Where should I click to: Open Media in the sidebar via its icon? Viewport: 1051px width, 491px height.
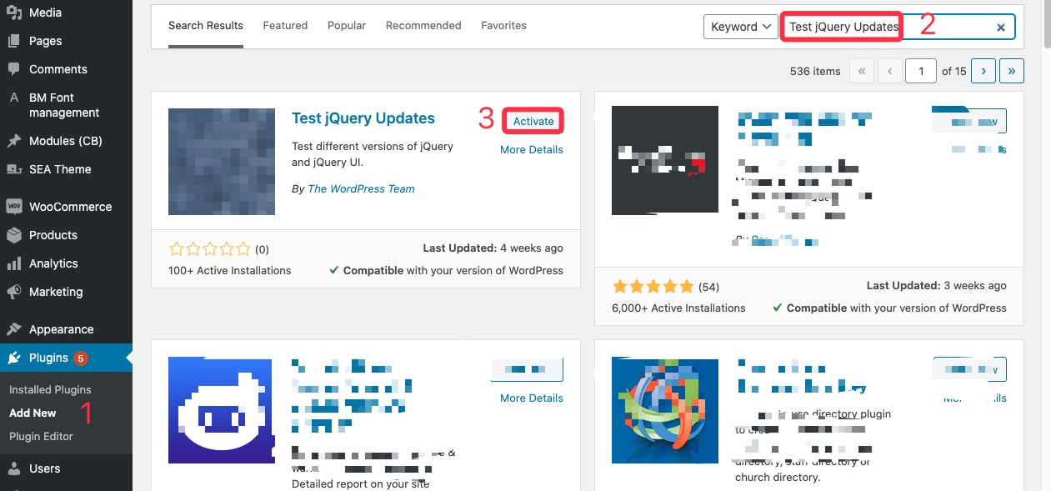click(14, 13)
